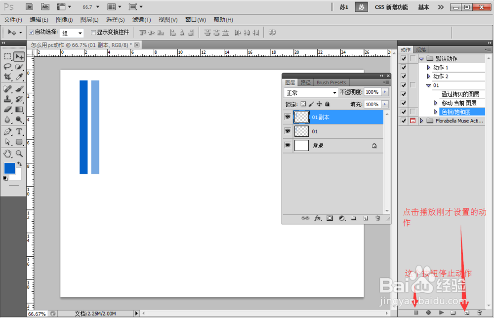Select the Brush tool
The height and width of the screenshot is (318, 494).
pyautogui.click(x=19, y=89)
